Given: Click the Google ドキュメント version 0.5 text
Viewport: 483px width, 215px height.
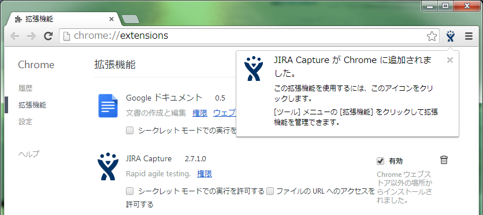Looking at the screenshot, I should coord(220,98).
